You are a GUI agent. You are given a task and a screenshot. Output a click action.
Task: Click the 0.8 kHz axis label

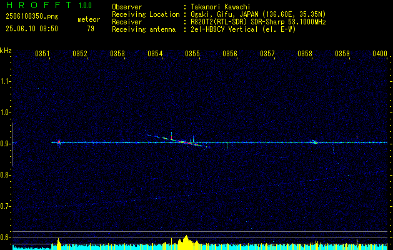tap(5, 175)
